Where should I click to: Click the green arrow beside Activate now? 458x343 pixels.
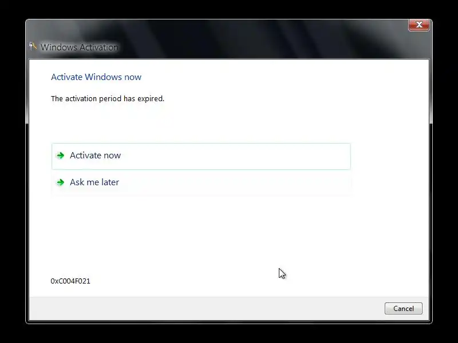pyautogui.click(x=61, y=155)
